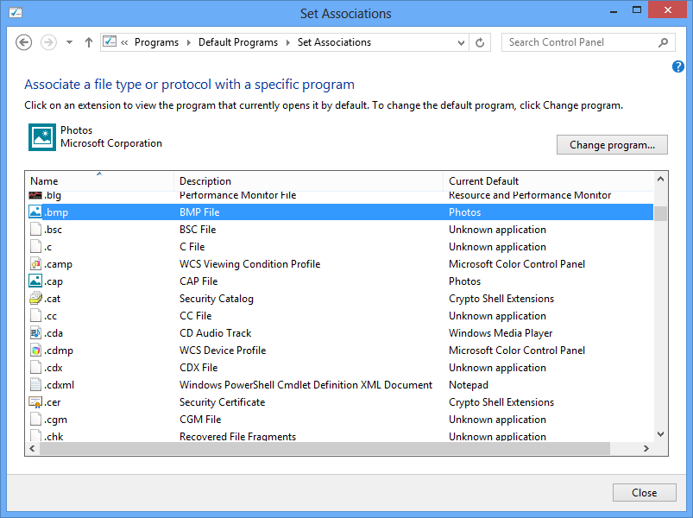Click the .cda CD Audio Track icon
This screenshot has height=518, width=693.
[35, 333]
